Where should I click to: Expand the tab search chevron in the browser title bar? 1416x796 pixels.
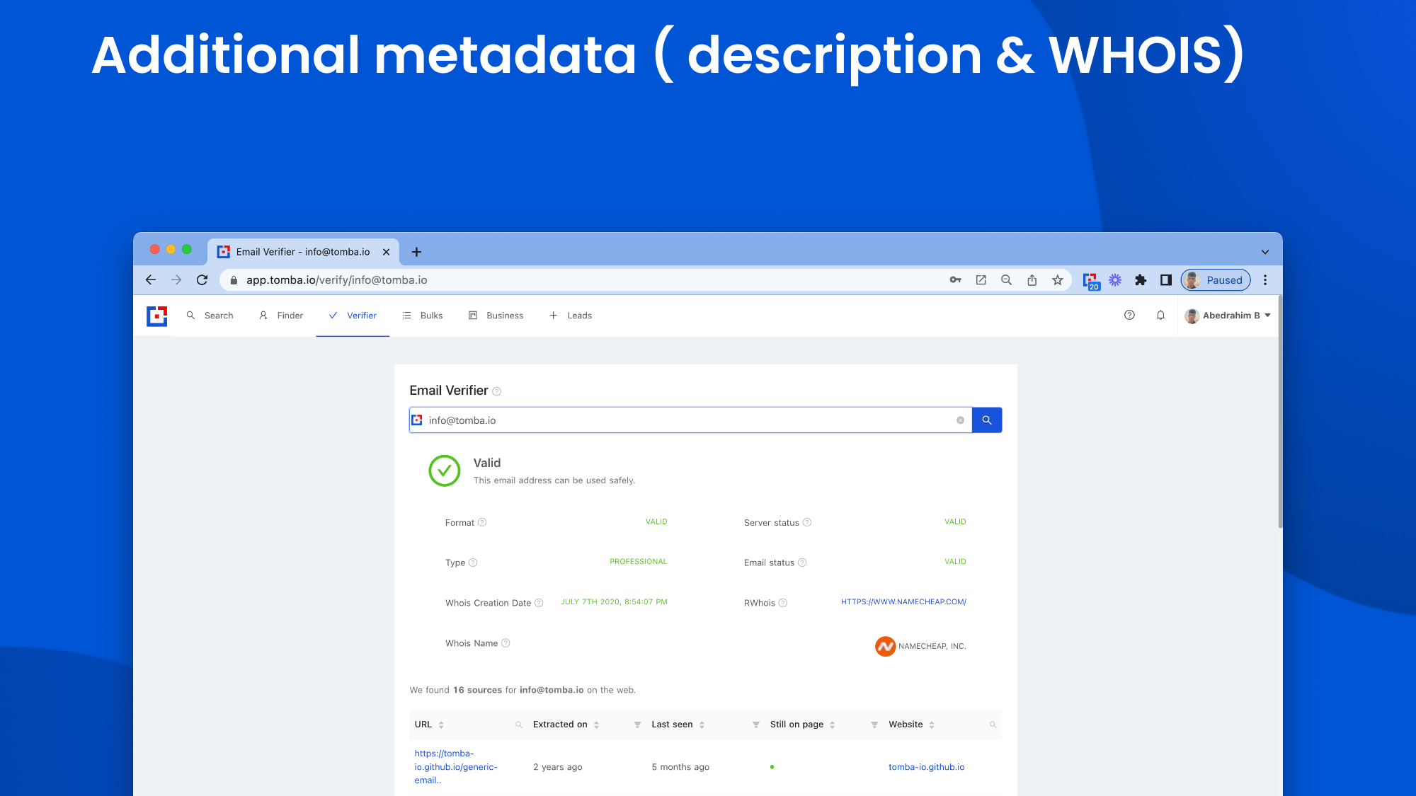coord(1265,252)
